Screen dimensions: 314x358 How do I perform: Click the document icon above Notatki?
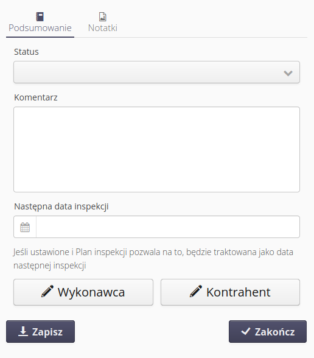103,16
